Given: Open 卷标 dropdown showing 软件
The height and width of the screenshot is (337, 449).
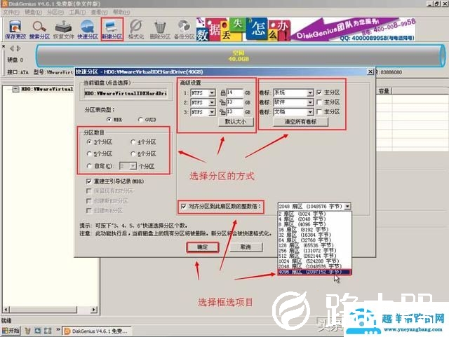Looking at the screenshot, I should pos(310,102).
